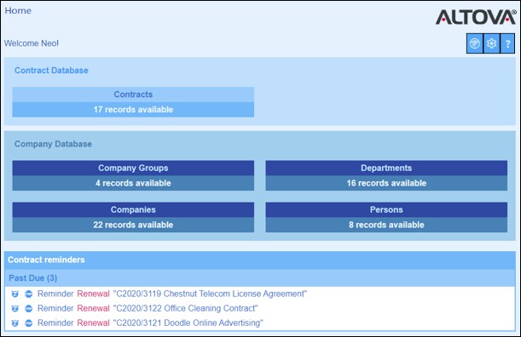Click '8 records available' under Persons
Screen dimensions: 521x337
click(386, 225)
